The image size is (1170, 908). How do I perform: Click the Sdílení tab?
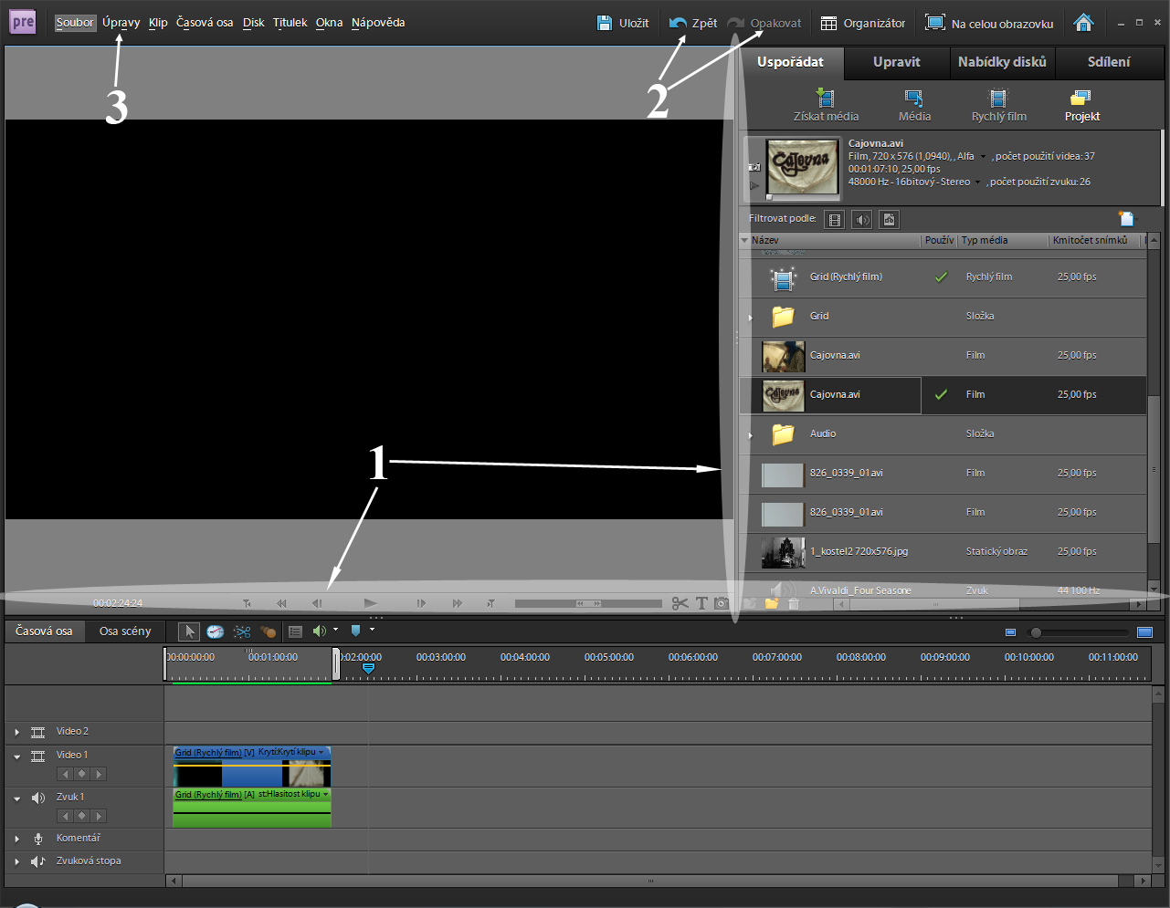click(1109, 62)
